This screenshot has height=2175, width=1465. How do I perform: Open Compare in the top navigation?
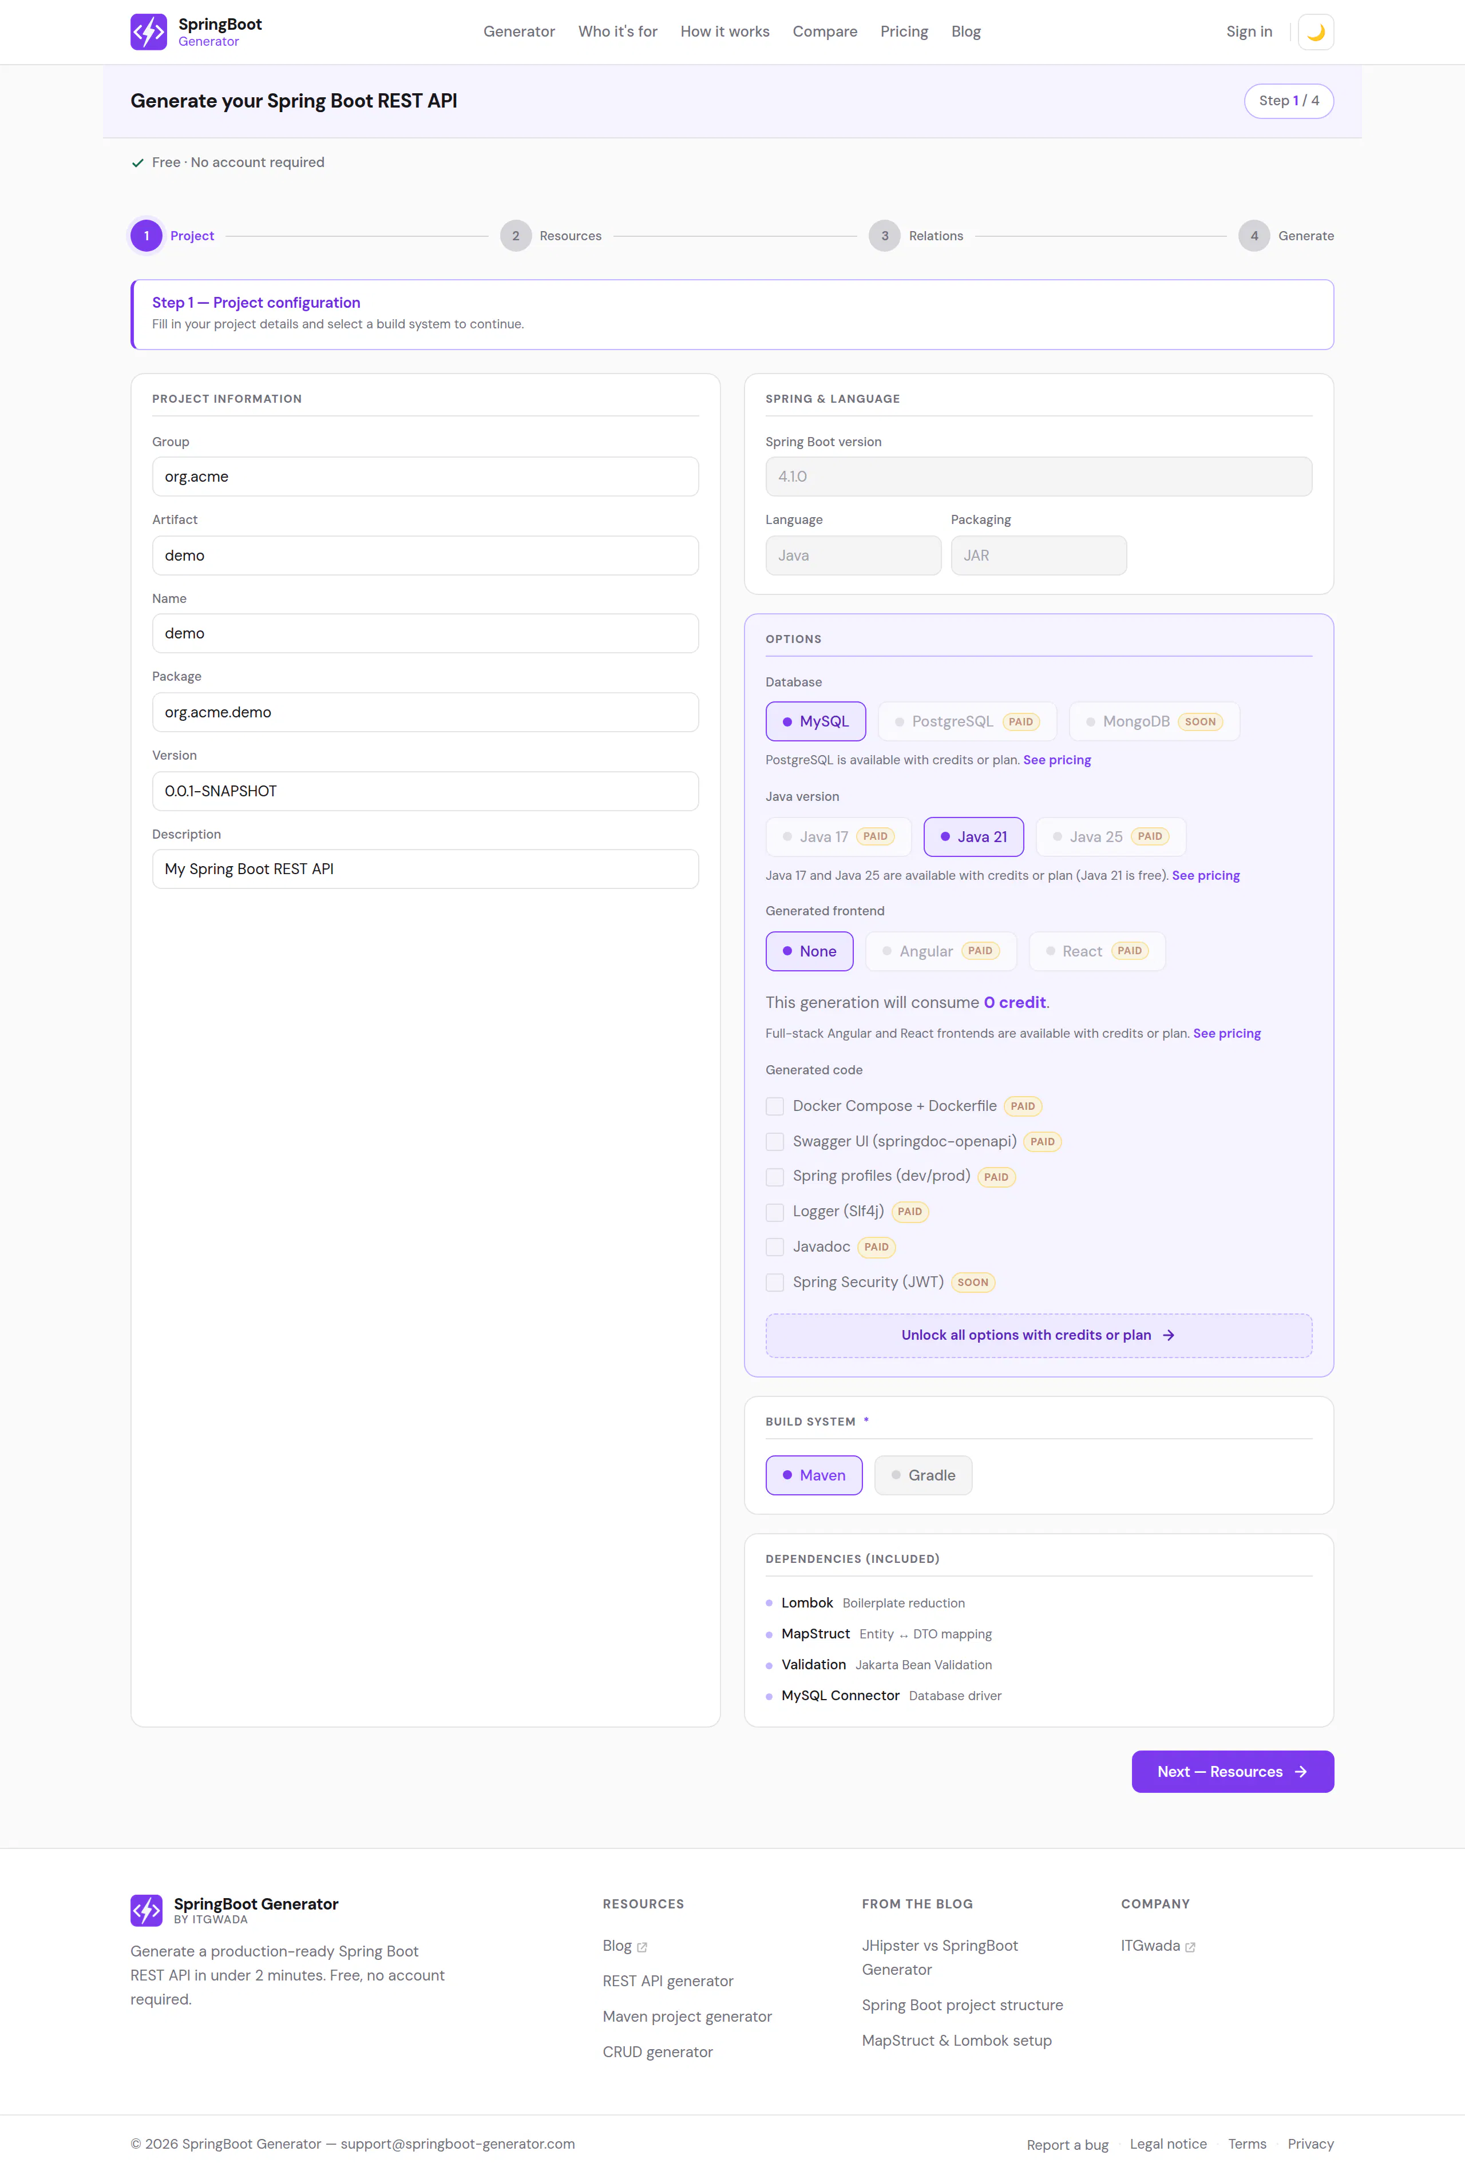[x=825, y=32]
